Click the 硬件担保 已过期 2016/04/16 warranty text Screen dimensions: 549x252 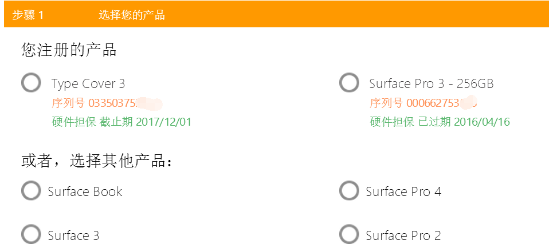click(x=440, y=122)
